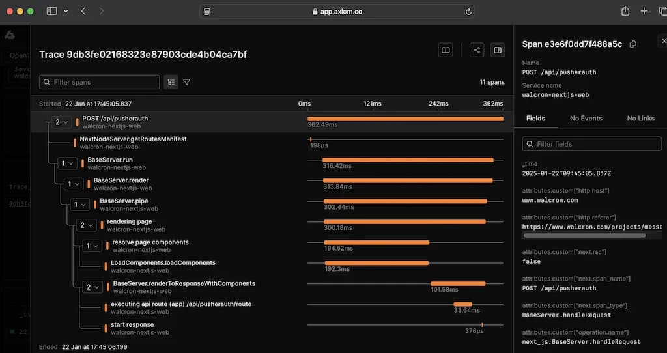
Task: Click the book-style layout icon in trace header
Action: click(x=446, y=50)
